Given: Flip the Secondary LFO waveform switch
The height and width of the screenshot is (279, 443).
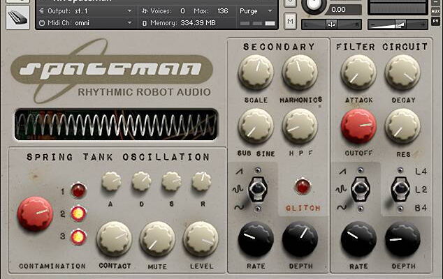Looking at the screenshot, I should pyautogui.click(x=259, y=188).
